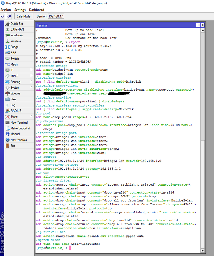Open the Session menu
Viewport: 214px width, 256px height.
pos(5,10)
